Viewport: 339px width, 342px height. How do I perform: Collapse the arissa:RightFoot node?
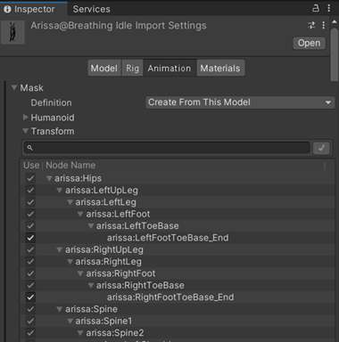pyautogui.click(x=80, y=273)
